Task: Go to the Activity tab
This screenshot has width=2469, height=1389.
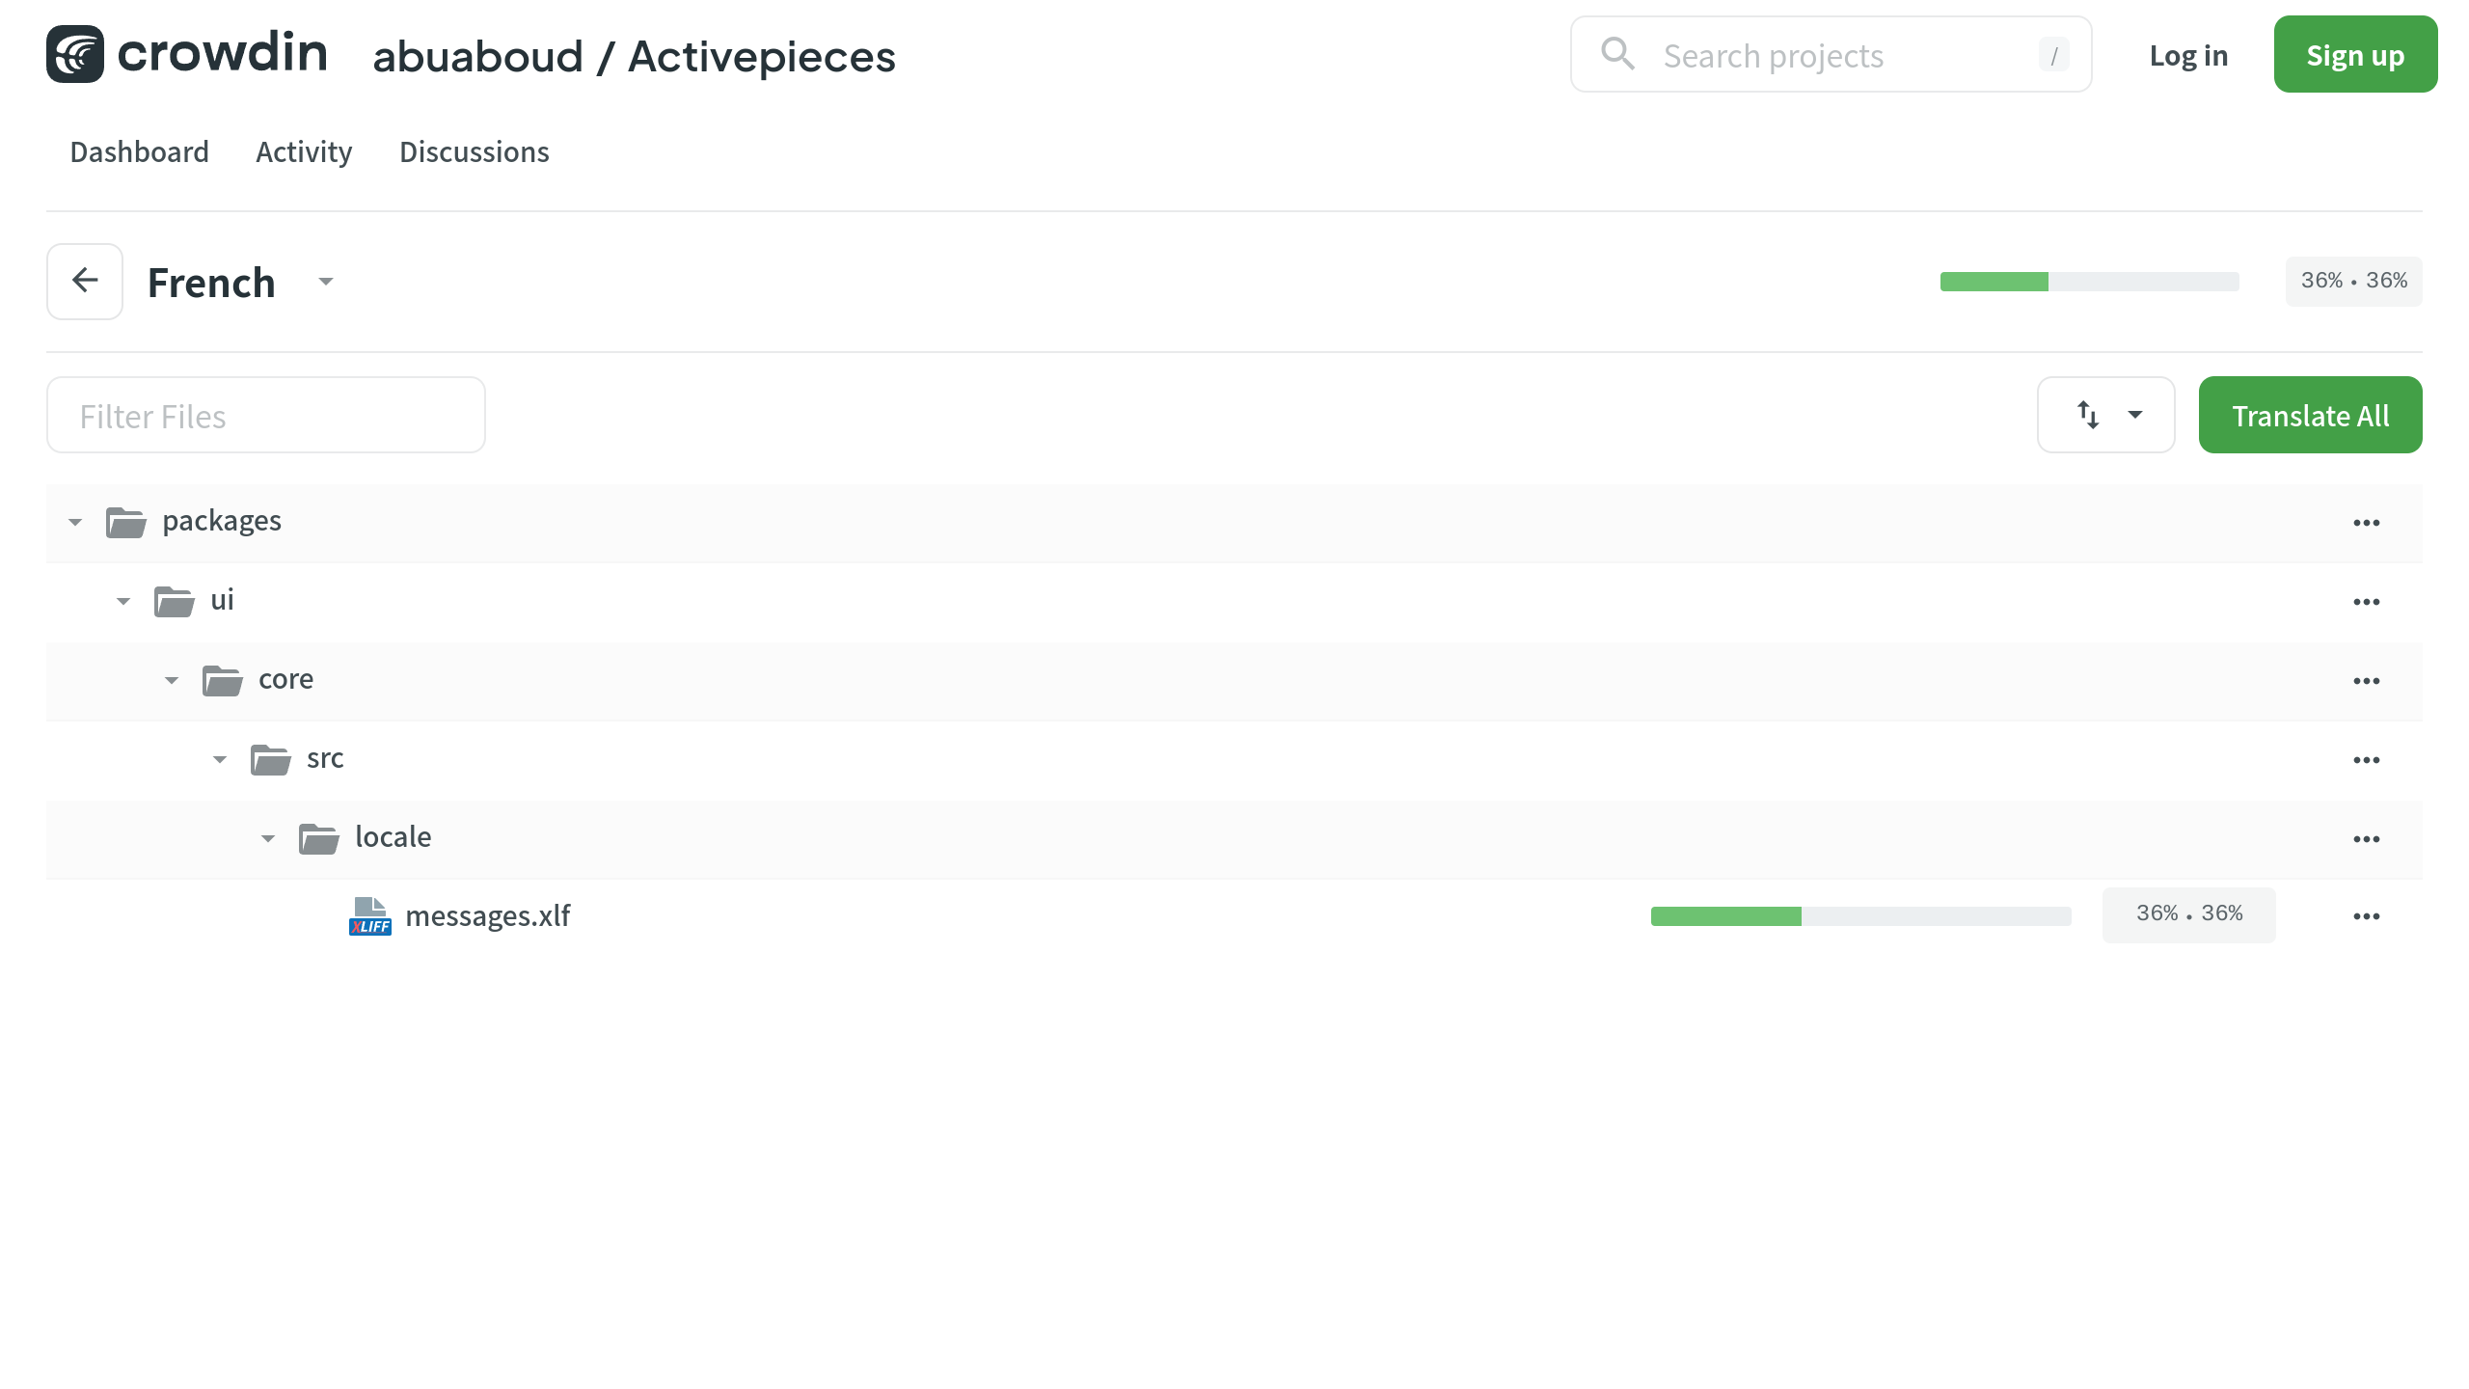Action: tap(304, 152)
